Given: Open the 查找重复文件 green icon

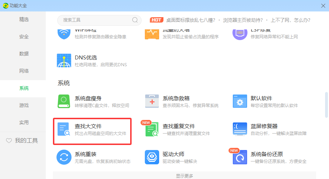Looking at the screenshot, I should click(x=152, y=129).
